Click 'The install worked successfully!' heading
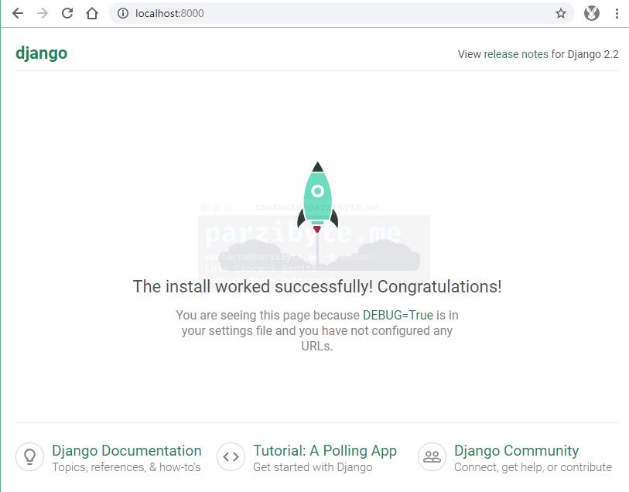The width and height of the screenshot is (629, 492). tap(317, 287)
